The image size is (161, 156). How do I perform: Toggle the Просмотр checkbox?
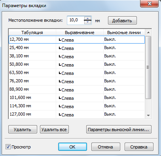tap(8, 146)
